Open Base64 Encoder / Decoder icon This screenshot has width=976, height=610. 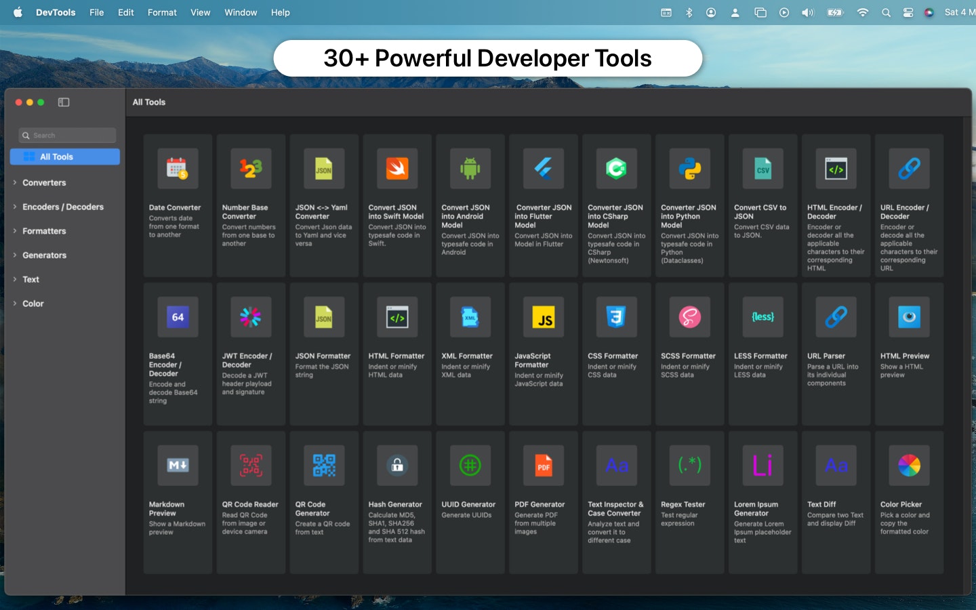pos(178,317)
